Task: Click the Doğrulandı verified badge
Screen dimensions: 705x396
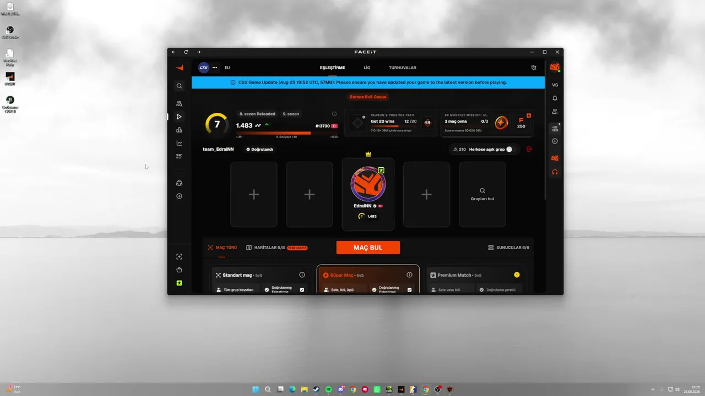Action: (259, 149)
